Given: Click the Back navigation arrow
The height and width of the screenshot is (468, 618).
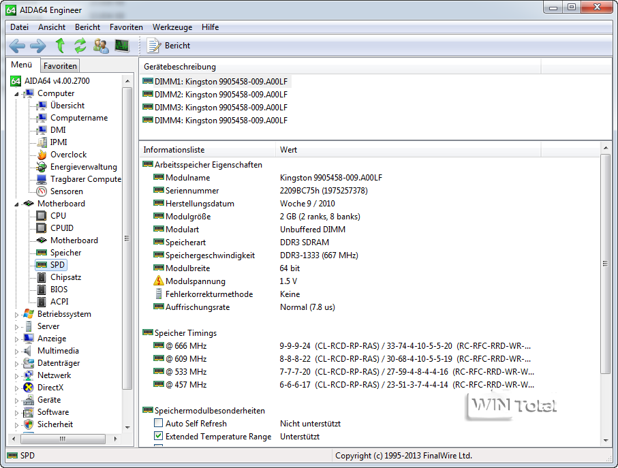Looking at the screenshot, I should tap(17, 46).
